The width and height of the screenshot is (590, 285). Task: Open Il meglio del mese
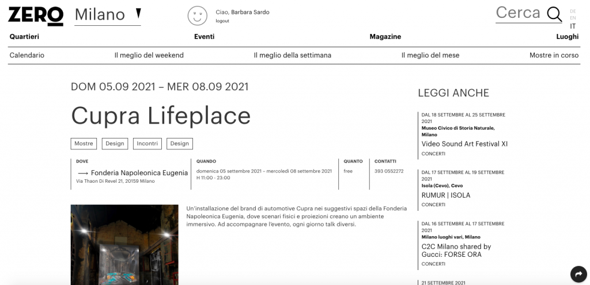click(430, 55)
